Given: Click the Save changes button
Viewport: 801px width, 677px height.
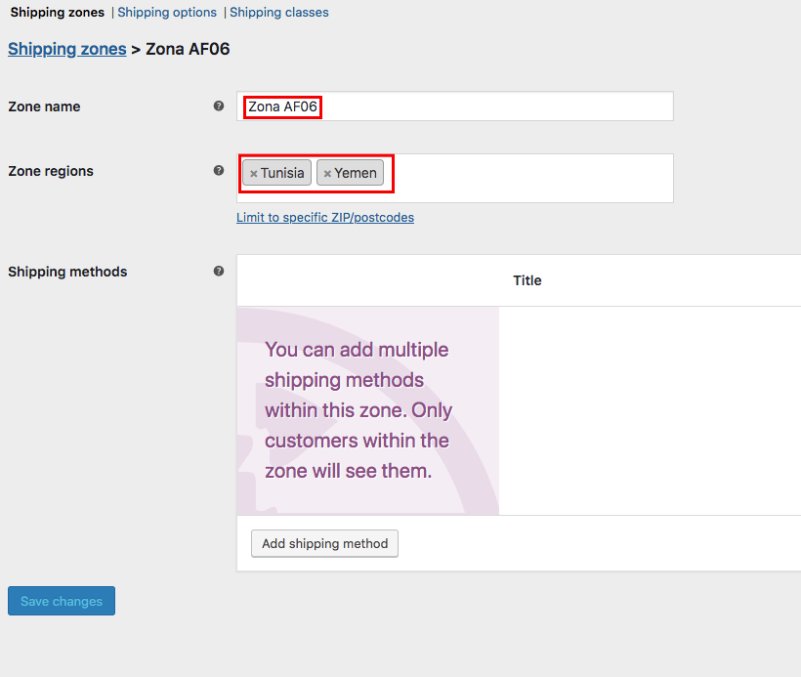Looking at the screenshot, I should click(x=62, y=601).
